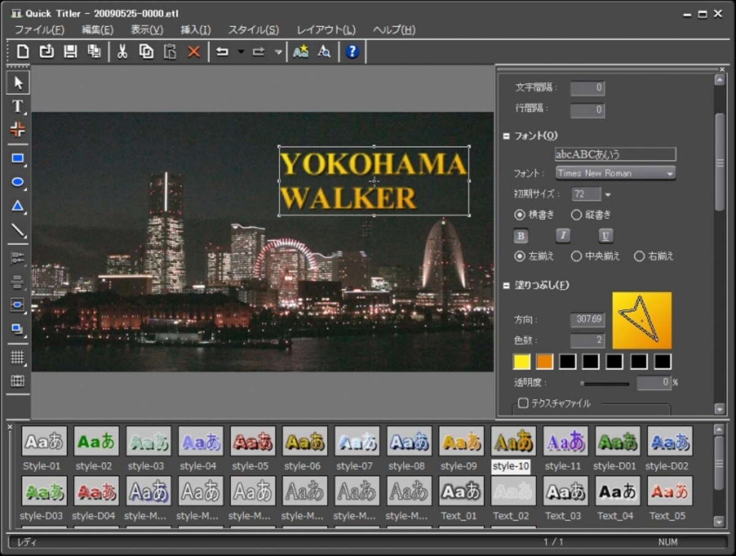This screenshot has height=556, width=736.
Task: Open the Undo history dropdown arrow
Action: (240, 52)
